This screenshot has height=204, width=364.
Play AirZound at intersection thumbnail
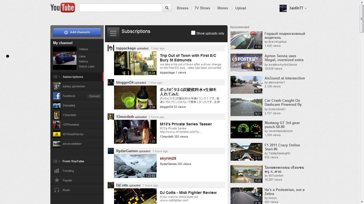(x=246, y=85)
